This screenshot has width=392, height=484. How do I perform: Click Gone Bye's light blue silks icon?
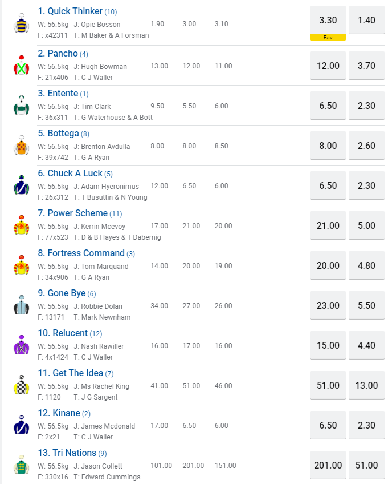click(x=21, y=305)
